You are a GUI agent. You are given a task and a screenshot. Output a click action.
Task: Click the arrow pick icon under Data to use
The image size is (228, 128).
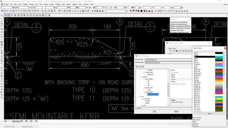[171, 51]
